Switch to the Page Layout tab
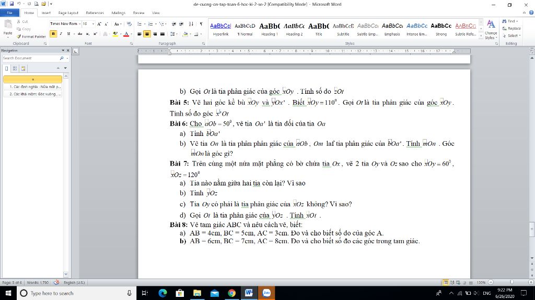Screen dimensions: 535x300 tap(68, 12)
